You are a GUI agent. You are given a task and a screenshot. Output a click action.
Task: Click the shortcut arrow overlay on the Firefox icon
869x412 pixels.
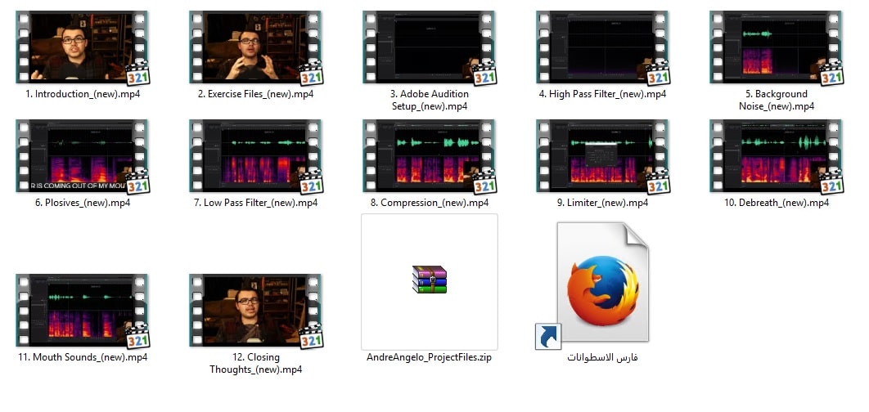(x=548, y=337)
